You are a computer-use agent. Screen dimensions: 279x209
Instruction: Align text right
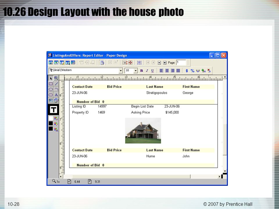pyautogui.click(x=172, y=71)
